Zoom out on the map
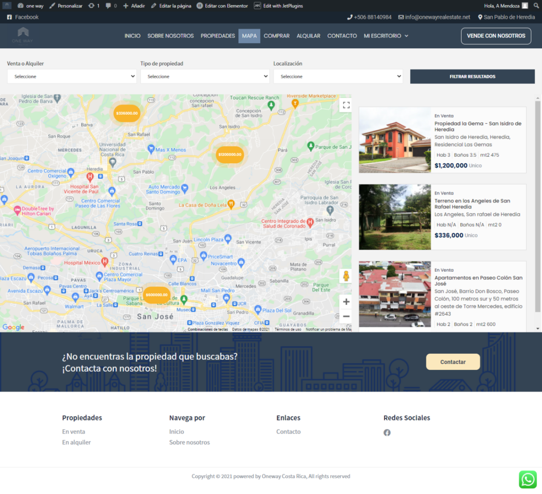Viewport: 542px width, 494px height. (346, 316)
